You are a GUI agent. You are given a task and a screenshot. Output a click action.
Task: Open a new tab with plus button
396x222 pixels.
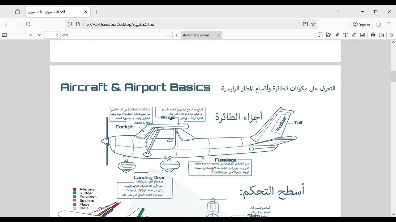tap(97, 12)
